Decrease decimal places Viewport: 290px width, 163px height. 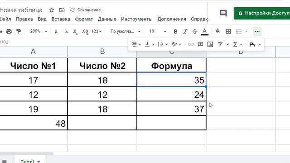click(x=75, y=32)
